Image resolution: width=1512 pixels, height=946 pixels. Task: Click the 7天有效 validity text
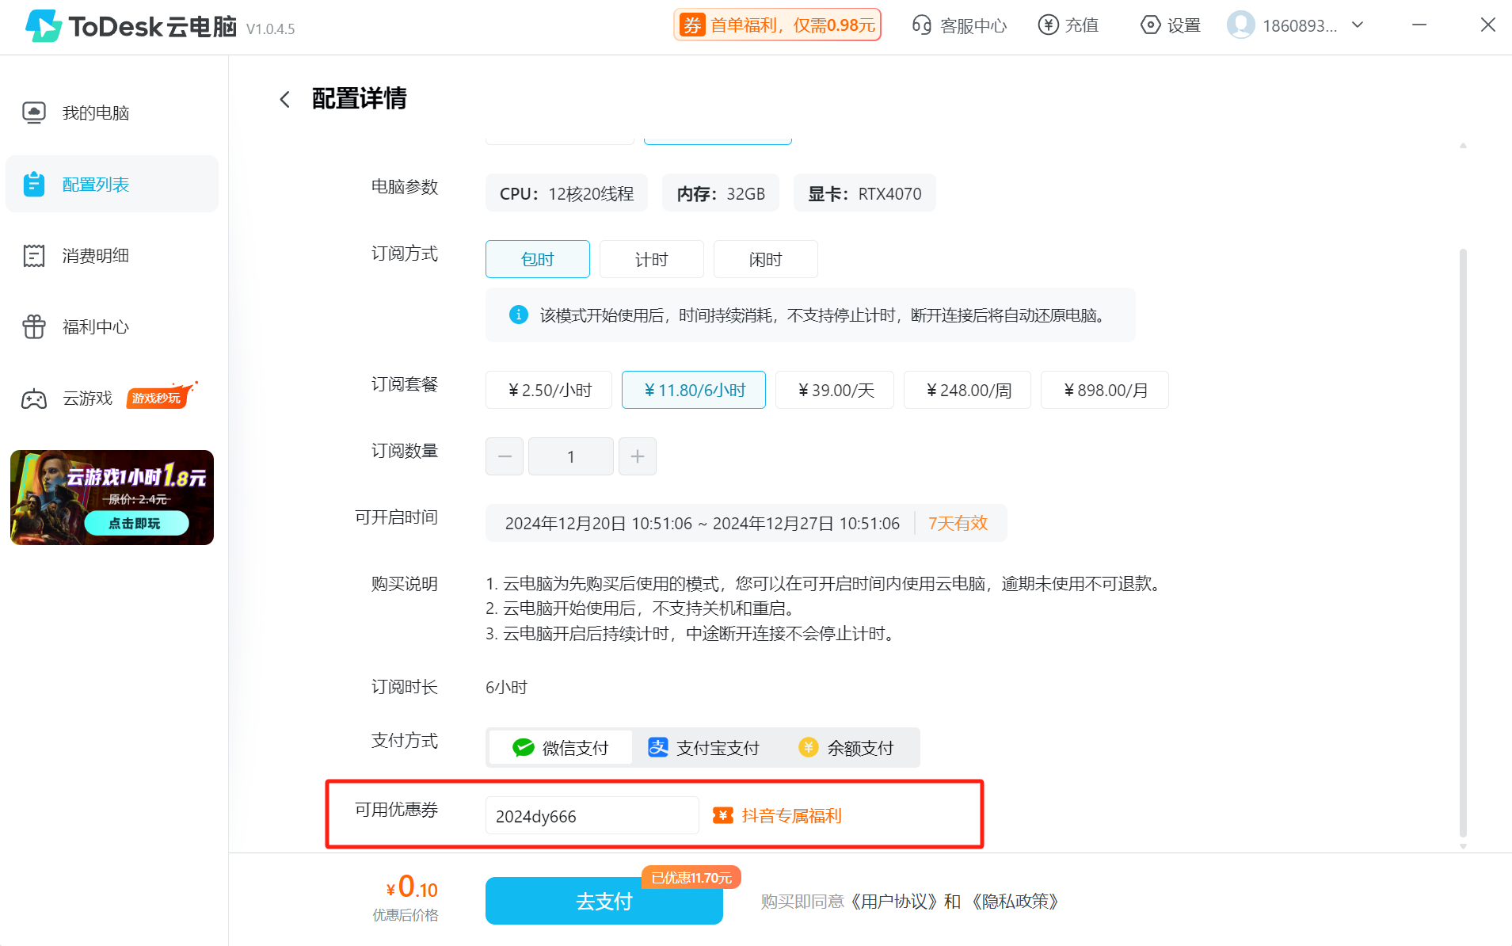[x=958, y=523]
